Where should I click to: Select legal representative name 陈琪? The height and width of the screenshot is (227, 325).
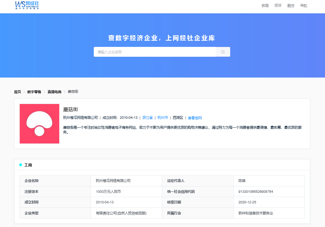pos(242,181)
